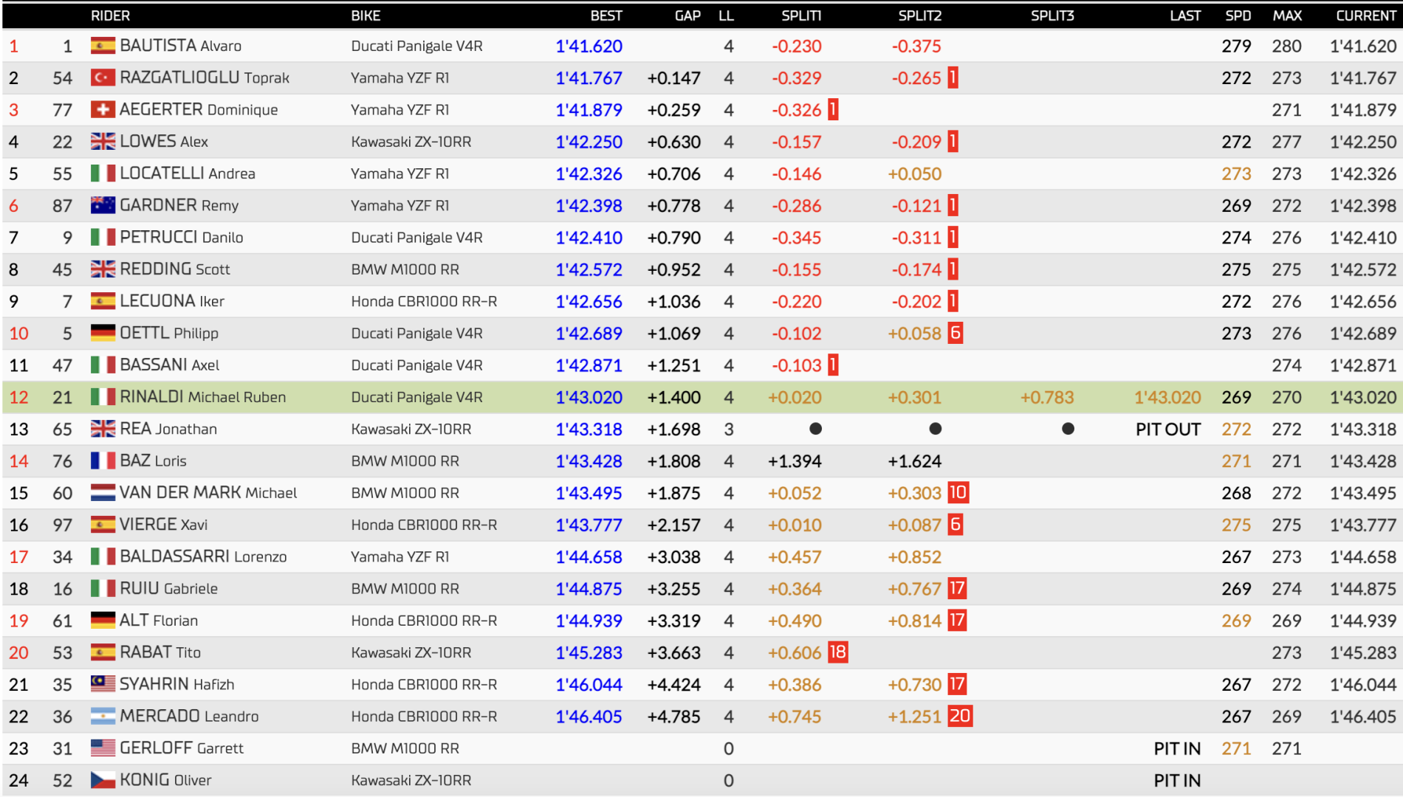This screenshot has width=1403, height=797.
Task: Select rider name RINALDI Michael Ruben
Action: tap(202, 397)
